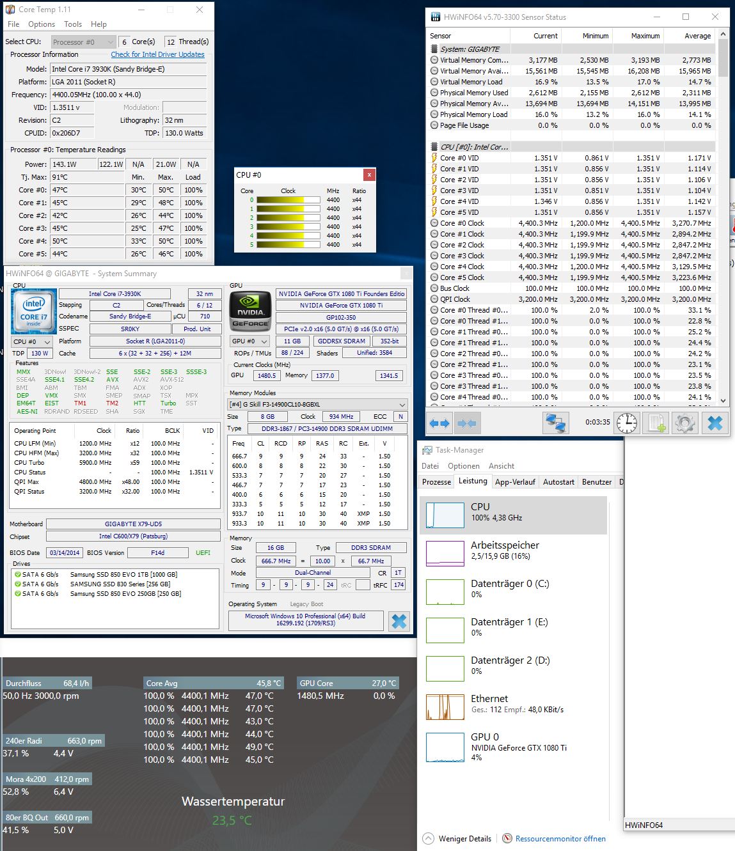The image size is (735, 851).
Task: Select the Arbeitsspeicher graph in Task-Manager
Action: tap(445, 554)
